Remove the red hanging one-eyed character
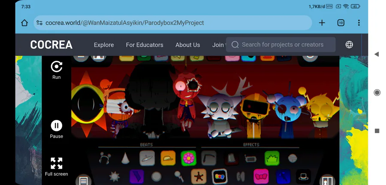The width and height of the screenshot is (386, 185). 187,98
